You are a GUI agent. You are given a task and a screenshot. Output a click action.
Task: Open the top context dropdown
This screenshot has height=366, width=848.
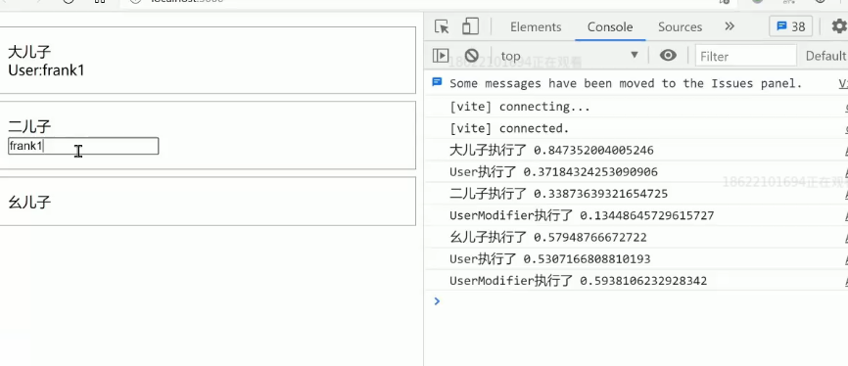point(570,55)
